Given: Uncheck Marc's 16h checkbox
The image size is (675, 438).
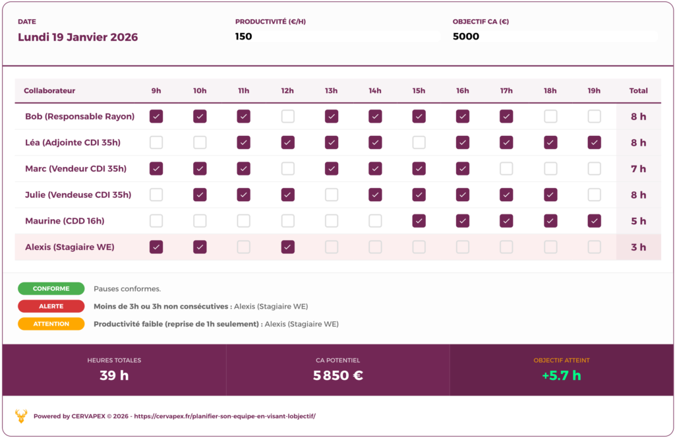Looking at the screenshot, I should point(463,169).
